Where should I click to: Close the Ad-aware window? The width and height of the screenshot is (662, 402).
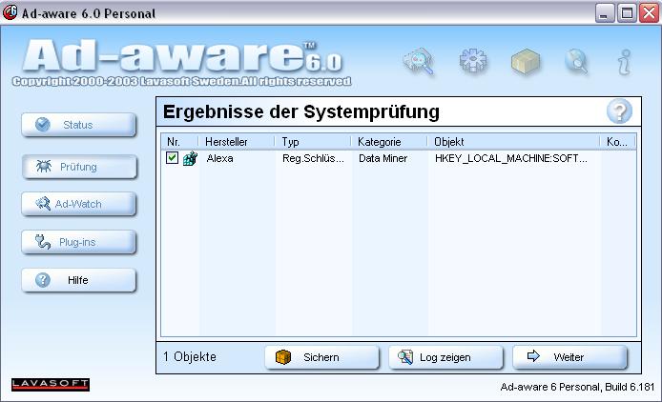coord(650,13)
